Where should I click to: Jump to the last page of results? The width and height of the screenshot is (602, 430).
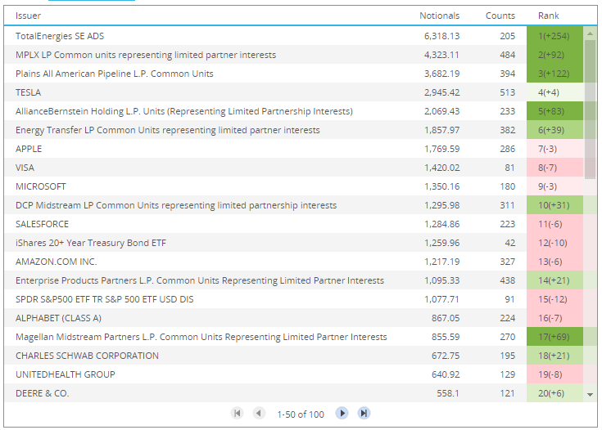364,413
